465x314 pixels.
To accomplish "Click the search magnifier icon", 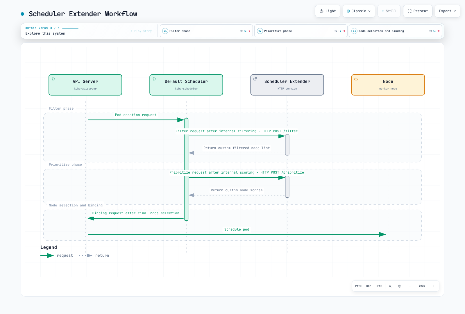I will click(390, 286).
